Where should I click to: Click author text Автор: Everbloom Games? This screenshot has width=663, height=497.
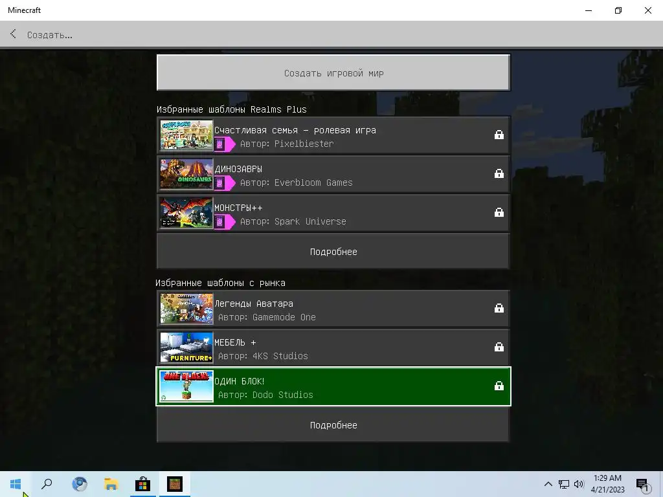[x=296, y=182]
